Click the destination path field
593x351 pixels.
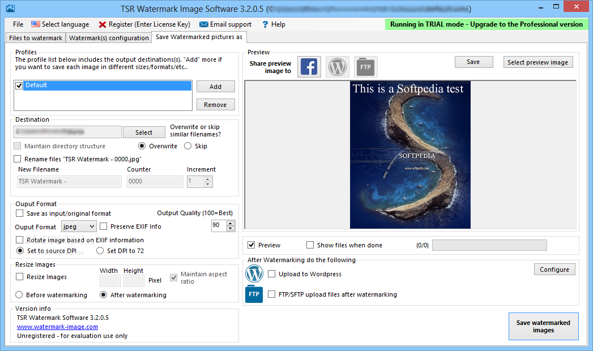(x=68, y=132)
